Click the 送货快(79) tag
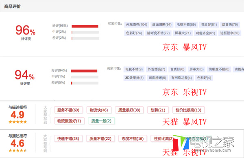Screen dimensions: 244x158 click(230, 24)
